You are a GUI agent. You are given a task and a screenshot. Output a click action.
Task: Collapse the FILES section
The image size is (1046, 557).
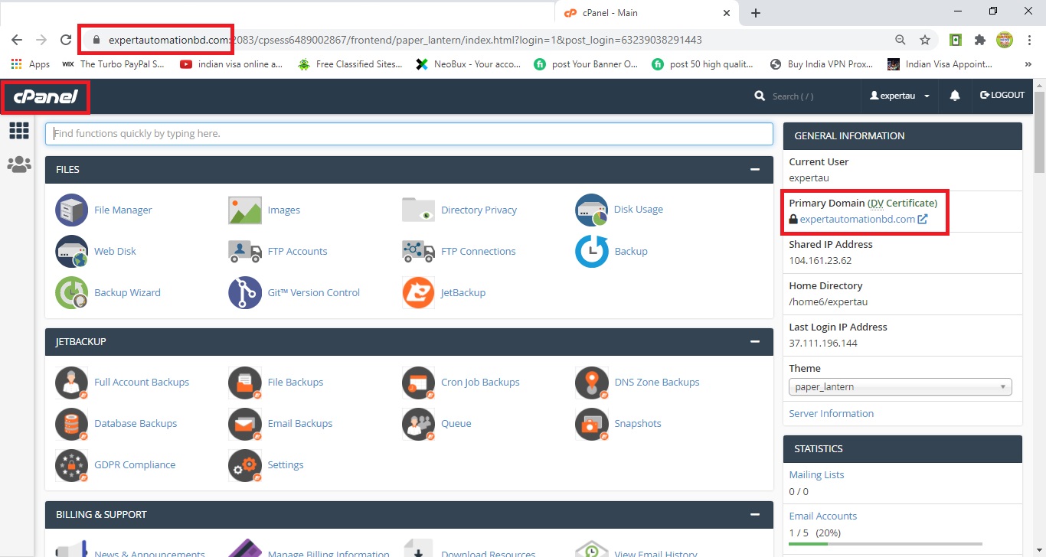coord(755,170)
